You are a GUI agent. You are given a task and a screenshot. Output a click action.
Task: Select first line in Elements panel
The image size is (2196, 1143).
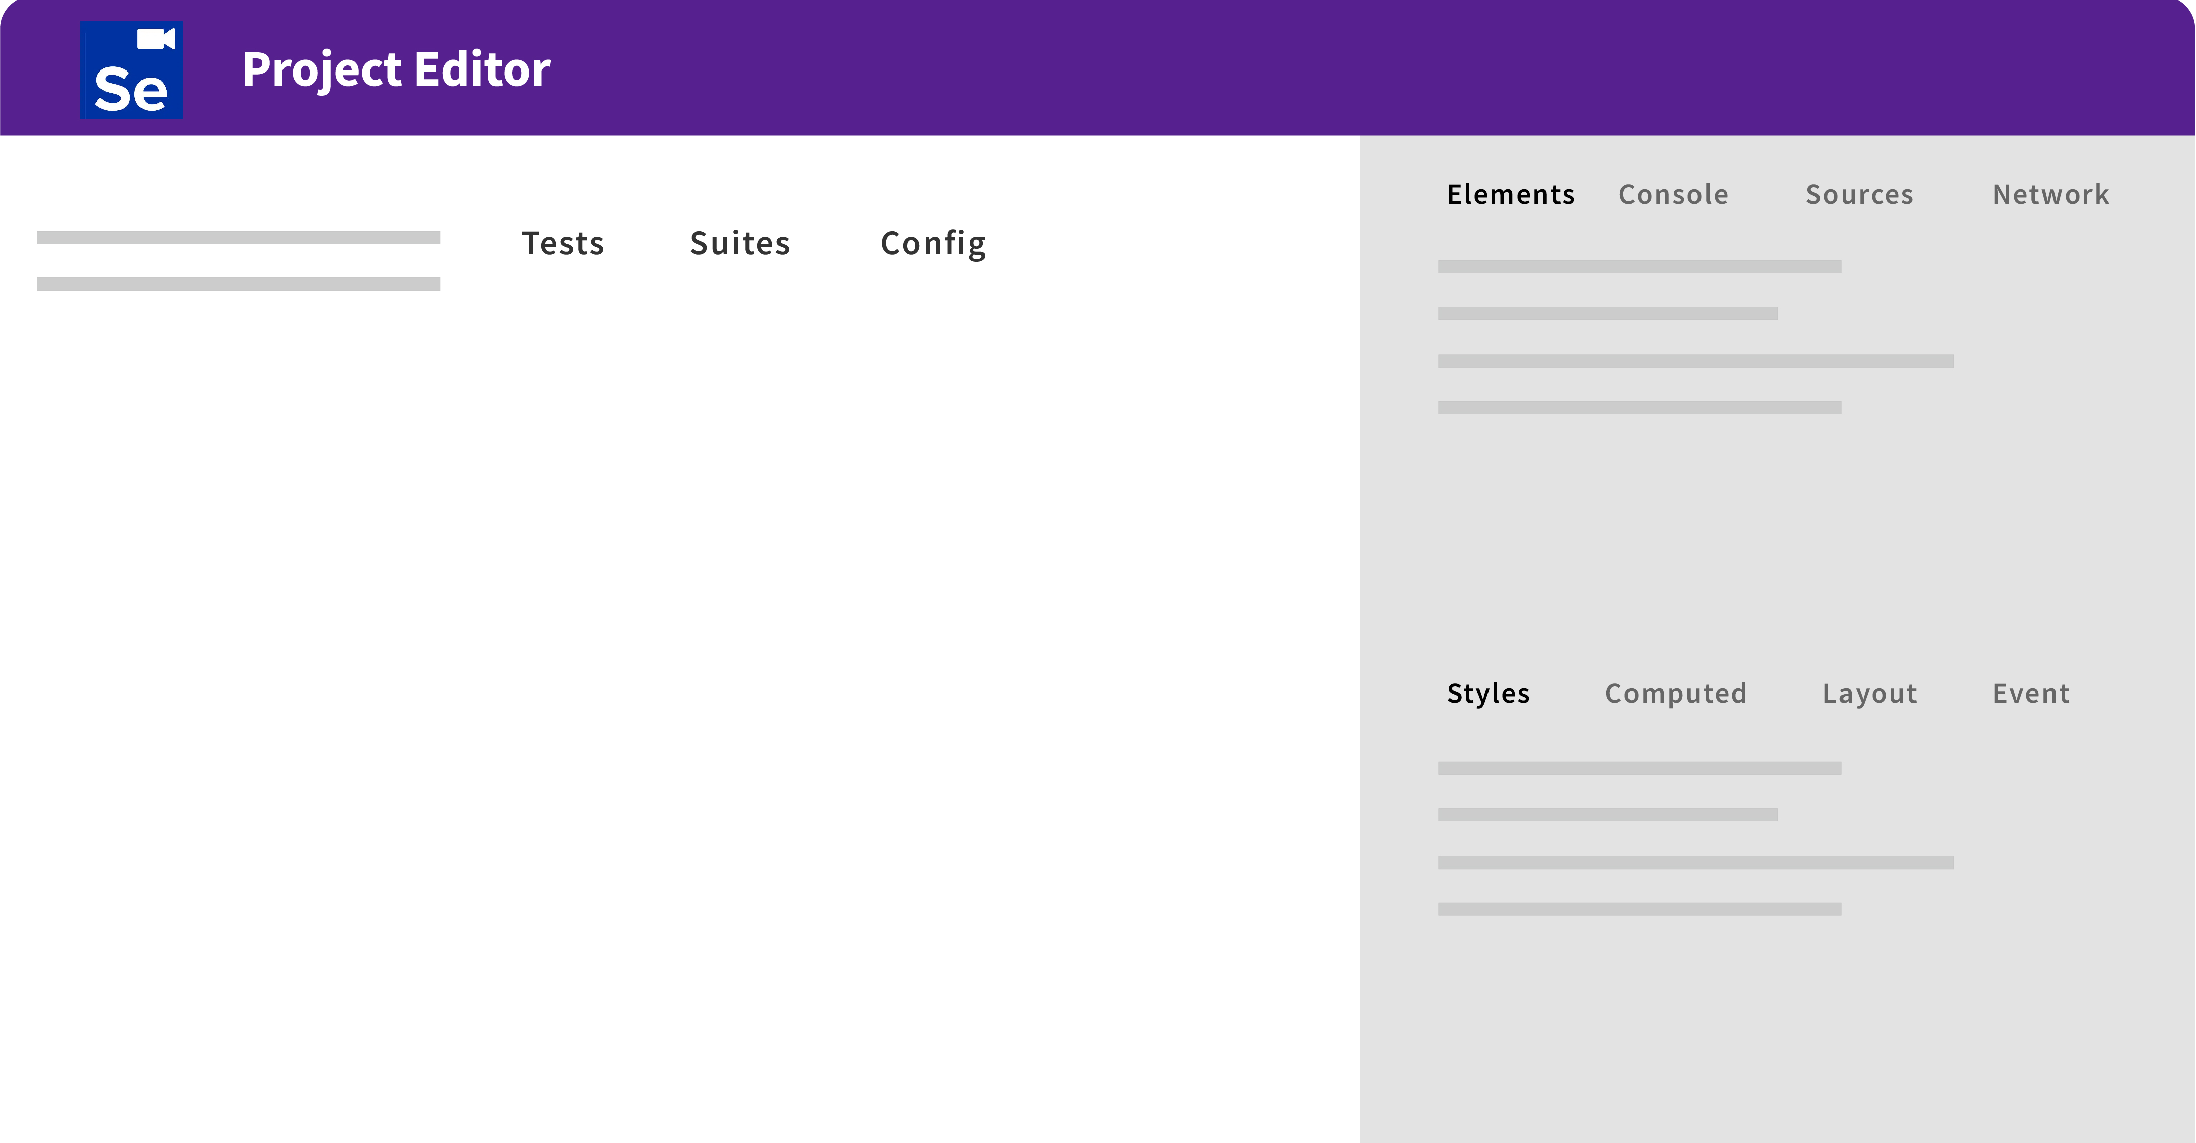(x=1639, y=267)
